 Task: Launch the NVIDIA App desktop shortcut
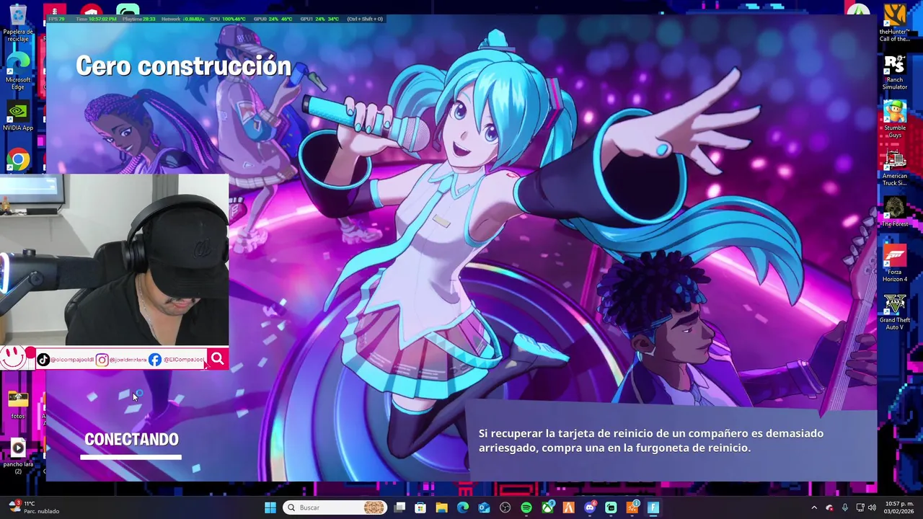pyautogui.click(x=17, y=116)
